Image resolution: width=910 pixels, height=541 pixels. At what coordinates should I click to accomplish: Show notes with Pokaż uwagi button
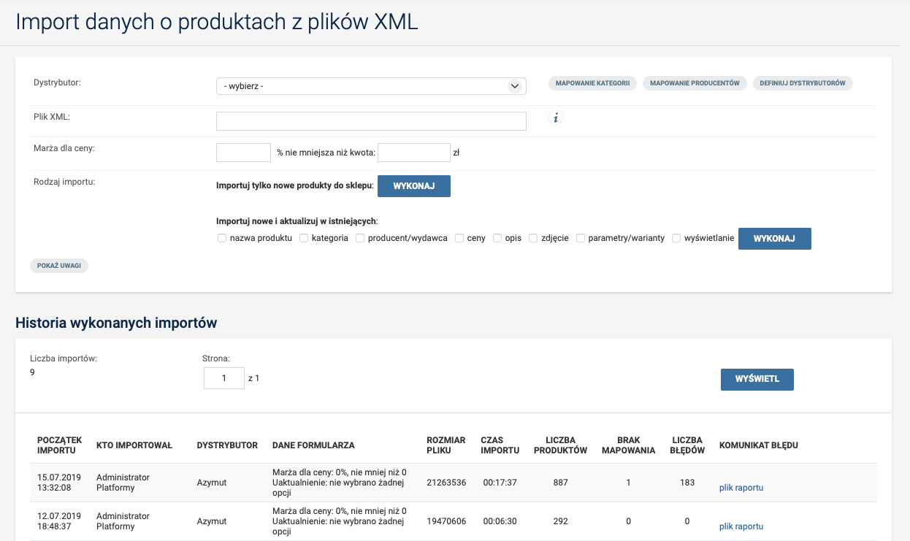coord(59,266)
